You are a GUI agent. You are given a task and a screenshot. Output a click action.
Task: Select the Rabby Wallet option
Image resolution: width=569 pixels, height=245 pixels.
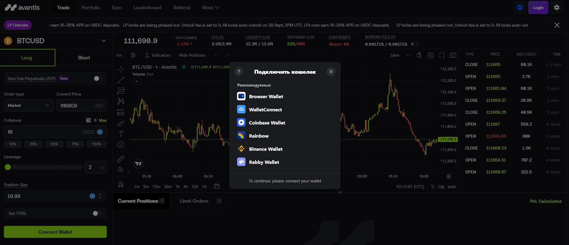pyautogui.click(x=264, y=162)
